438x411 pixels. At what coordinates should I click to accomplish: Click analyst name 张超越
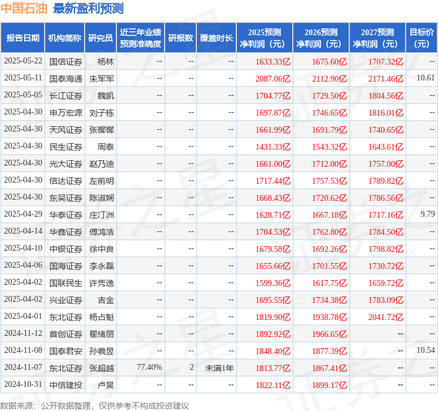[x=102, y=368]
